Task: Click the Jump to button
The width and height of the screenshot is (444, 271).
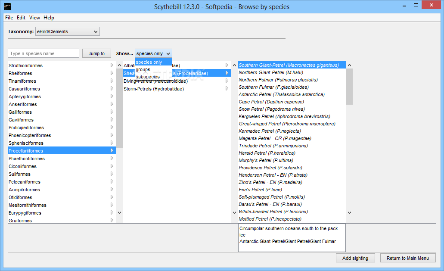Action: [96, 53]
